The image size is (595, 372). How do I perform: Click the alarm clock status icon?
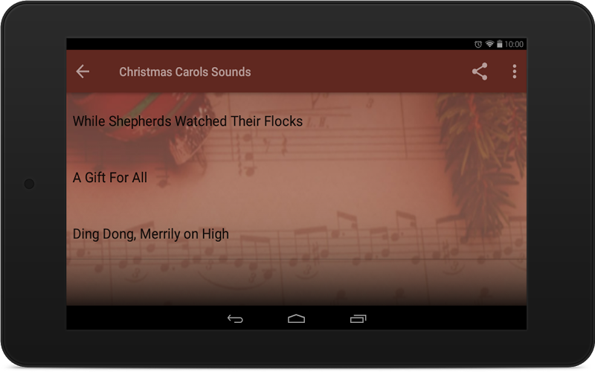[478, 45]
